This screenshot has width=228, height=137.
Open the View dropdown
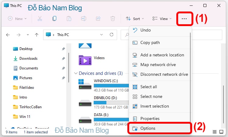pyautogui.click(x=162, y=19)
